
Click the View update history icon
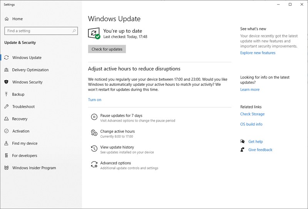coord(94,149)
